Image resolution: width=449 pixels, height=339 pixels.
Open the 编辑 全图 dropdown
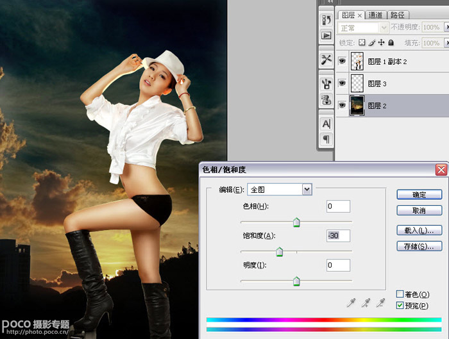coord(307,190)
